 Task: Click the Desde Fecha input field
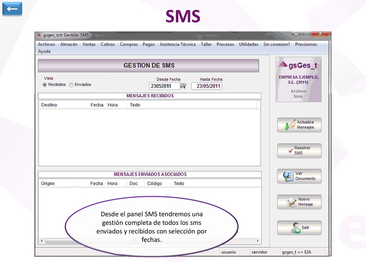pyautogui.click(x=164, y=86)
